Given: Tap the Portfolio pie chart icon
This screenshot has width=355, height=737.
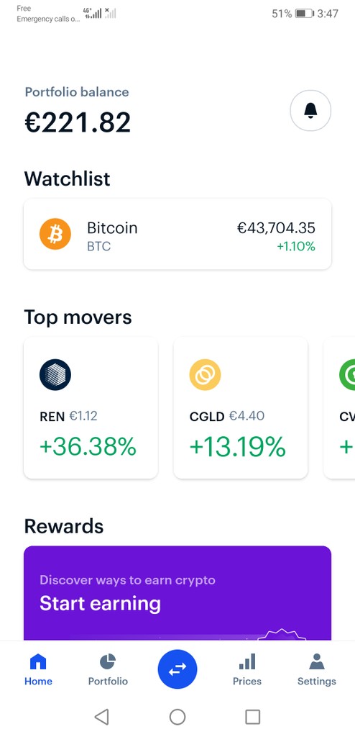Looking at the screenshot, I should [108, 662].
